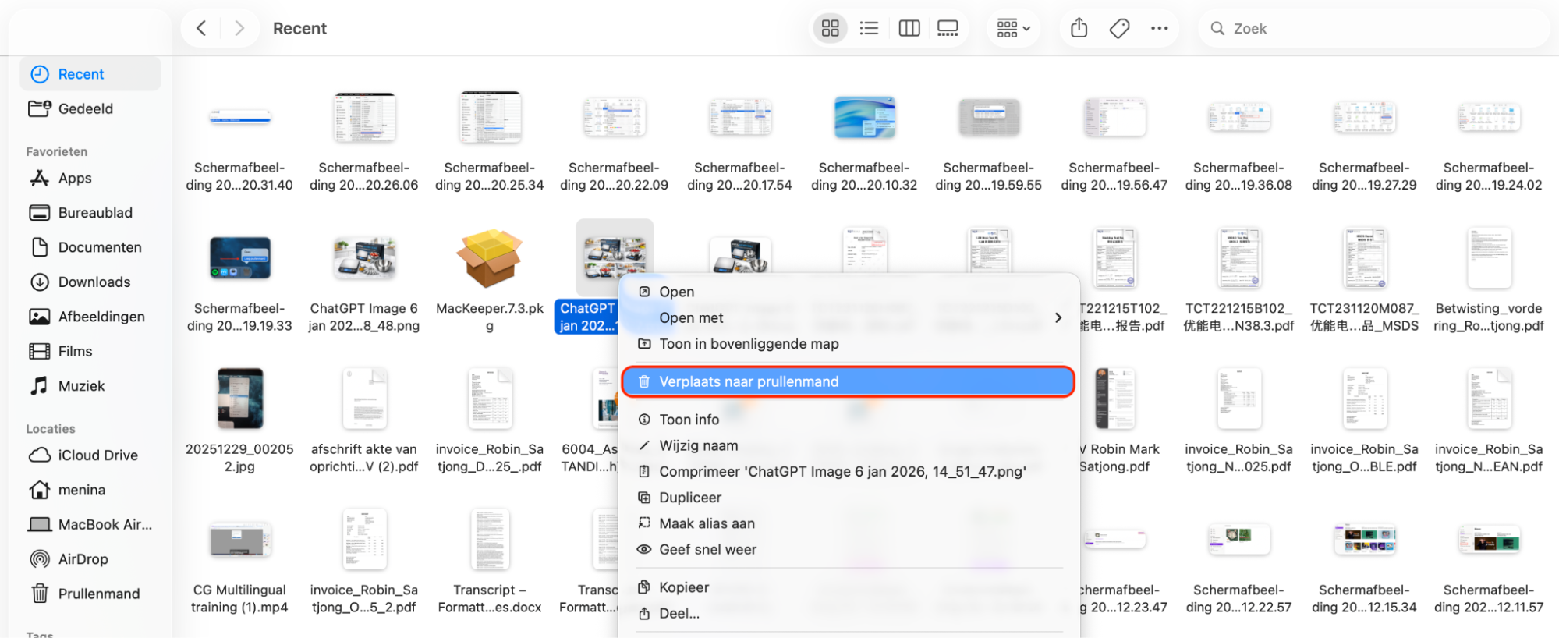Select Schermafbeelding 20...20.31.40 file
Screen dimensions: 1559x638
(239, 118)
